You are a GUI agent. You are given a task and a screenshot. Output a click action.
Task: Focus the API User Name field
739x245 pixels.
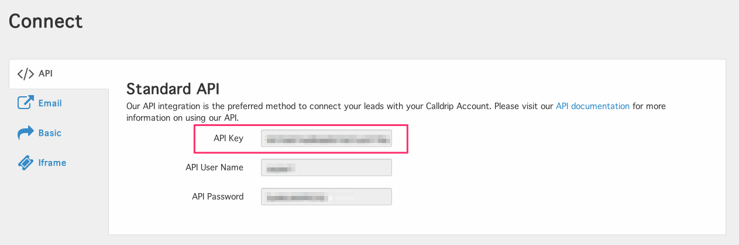[326, 167]
